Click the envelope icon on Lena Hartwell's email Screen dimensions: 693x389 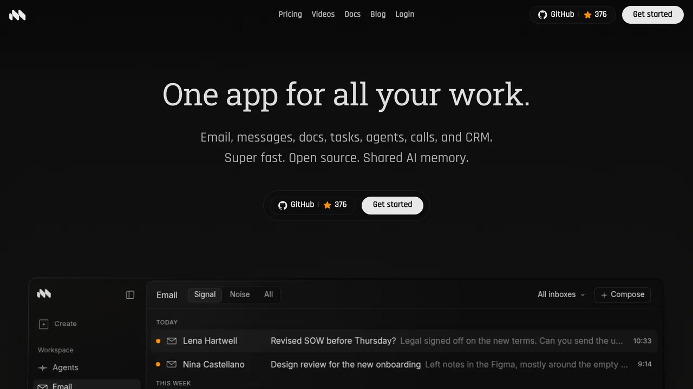pyautogui.click(x=172, y=341)
